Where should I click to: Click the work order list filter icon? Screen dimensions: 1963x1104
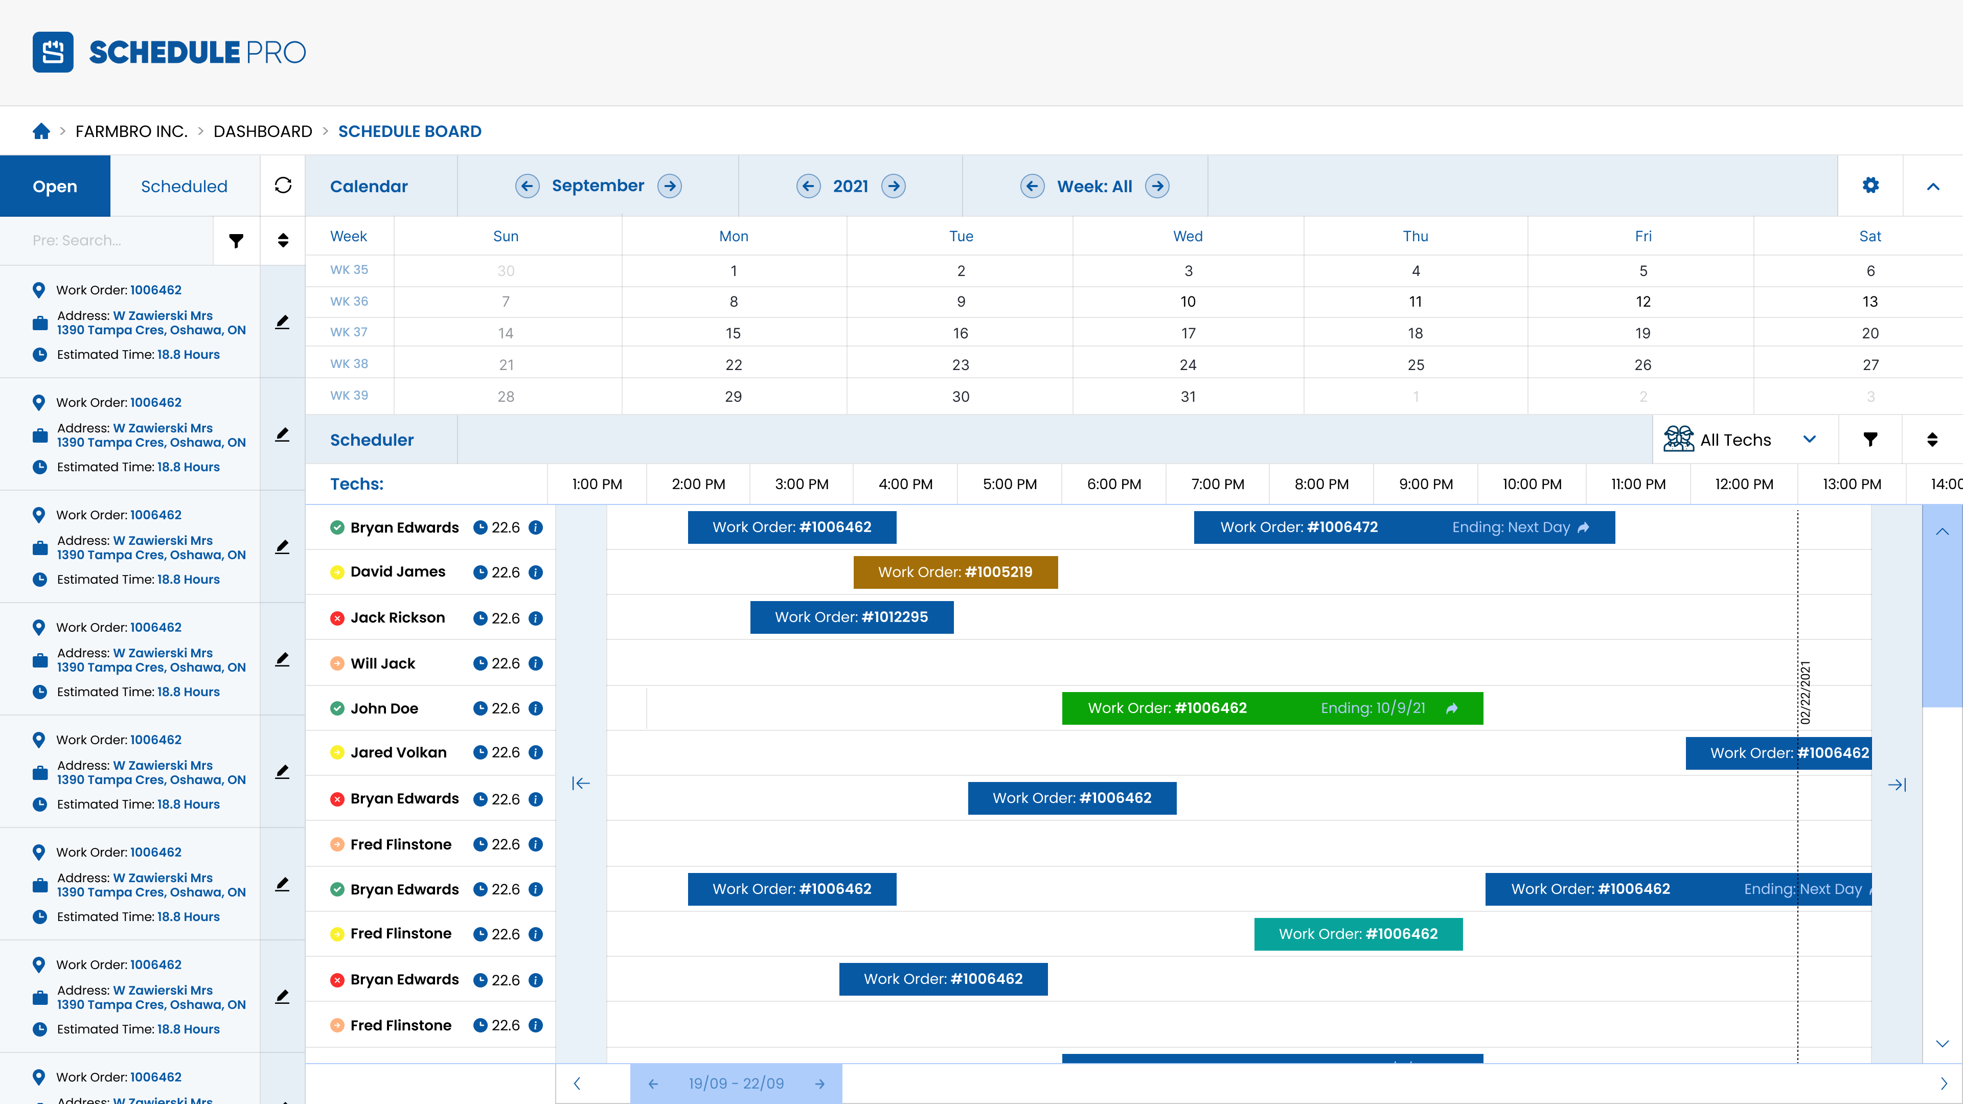point(236,240)
